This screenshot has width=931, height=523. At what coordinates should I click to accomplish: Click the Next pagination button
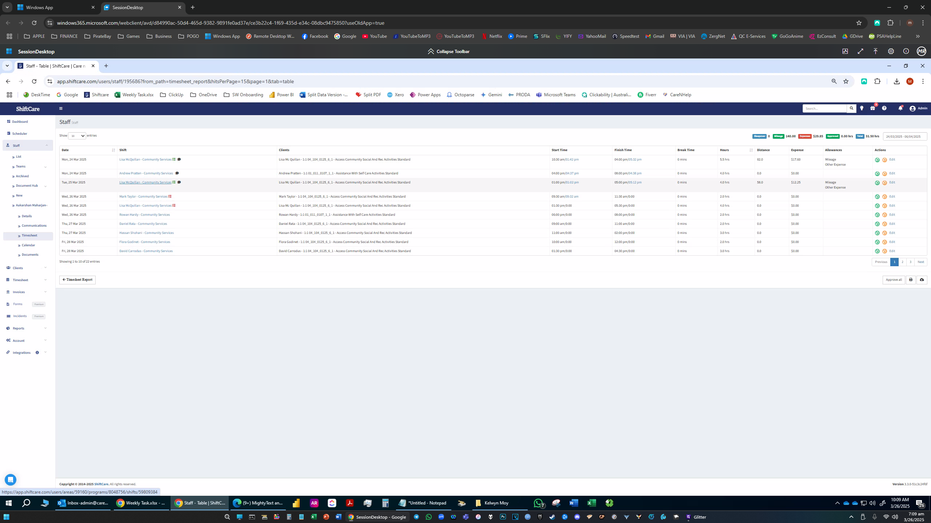tap(920, 262)
